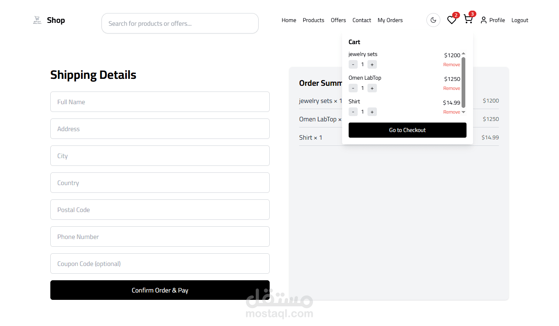The image size is (559, 326).
Task: Increase Shirt quantity with plus button
Action: [x=372, y=112]
